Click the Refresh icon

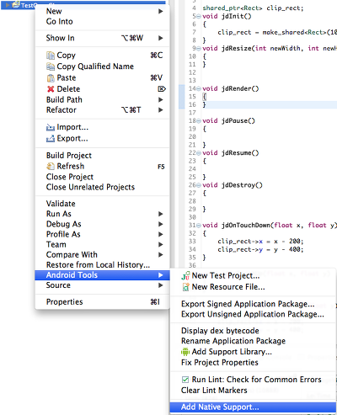pos(51,167)
